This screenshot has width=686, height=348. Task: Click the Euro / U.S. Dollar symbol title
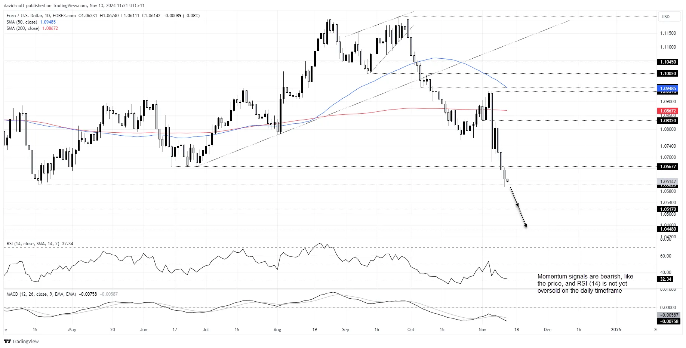41,16
